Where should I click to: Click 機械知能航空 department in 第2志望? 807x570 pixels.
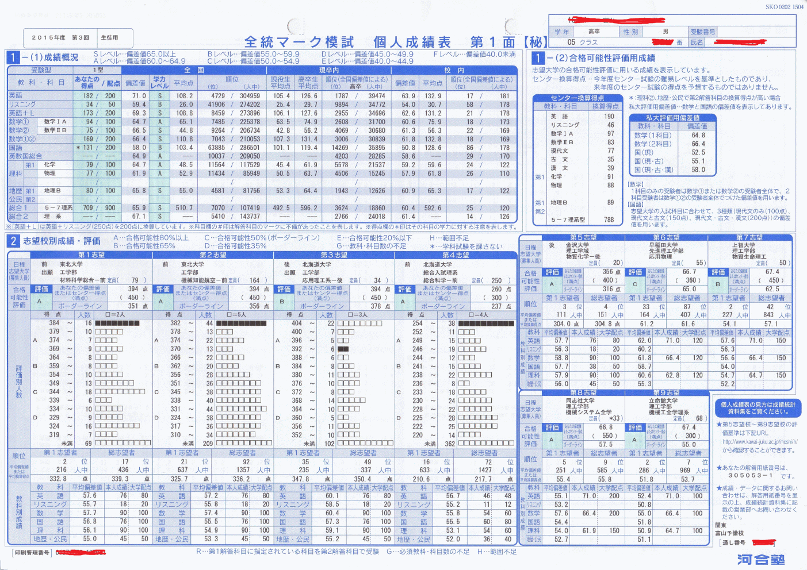point(198,280)
